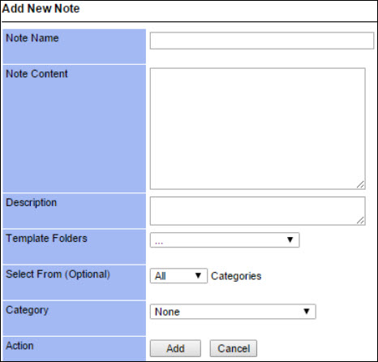Click the 'Note Content' label
This screenshot has width=378, height=362.
(x=37, y=74)
